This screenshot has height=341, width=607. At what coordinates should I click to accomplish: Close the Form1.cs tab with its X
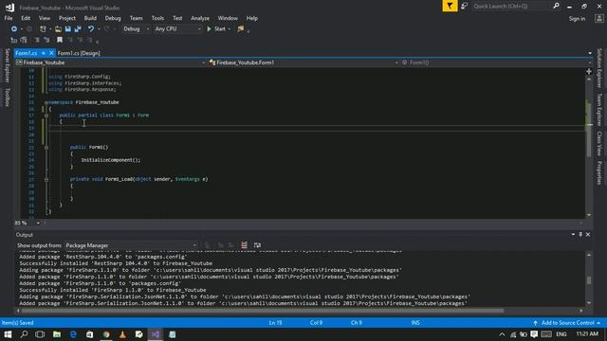51,53
